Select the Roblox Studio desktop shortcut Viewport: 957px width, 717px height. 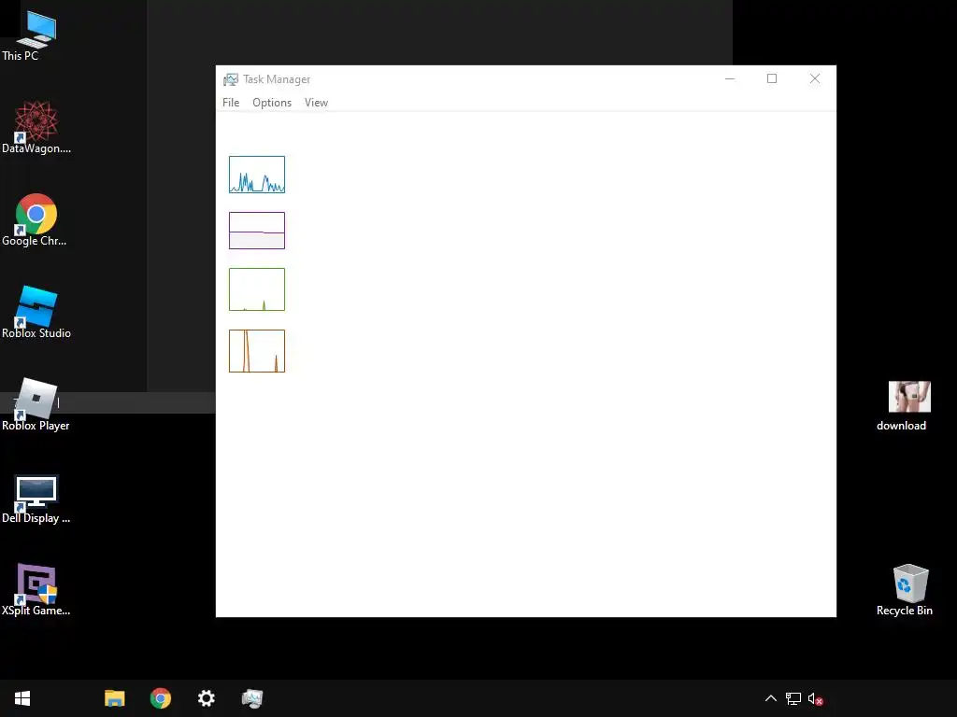tap(36, 312)
